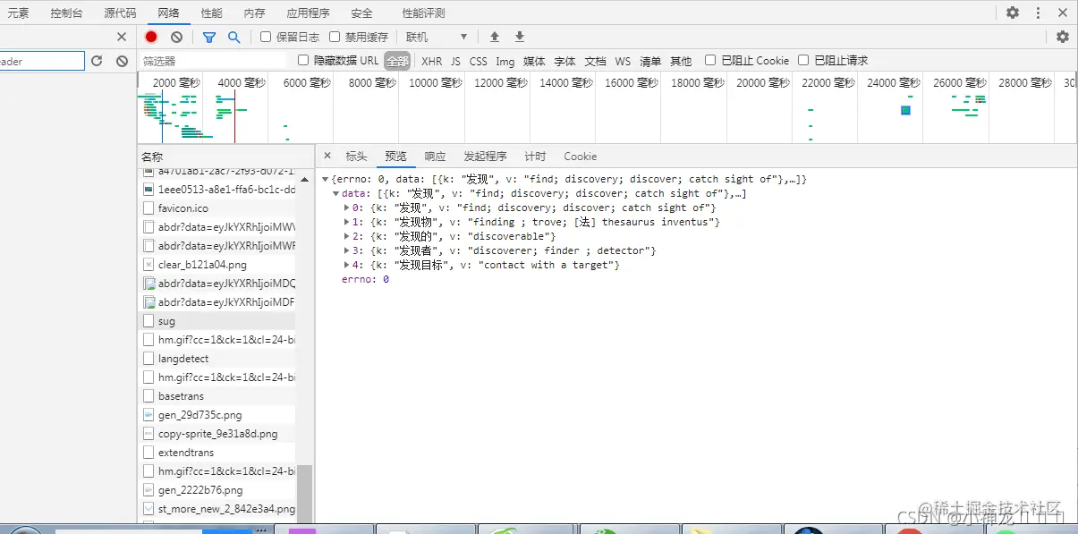The height and width of the screenshot is (534, 1078).
Task: Toggle the network filter funnel icon
Action: tap(209, 37)
